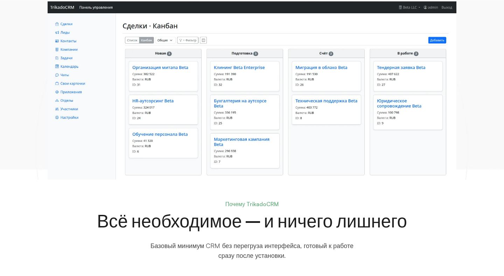The height and width of the screenshot is (276, 504).
Task: Click the Календарь calendar icon
Action: tap(57, 66)
